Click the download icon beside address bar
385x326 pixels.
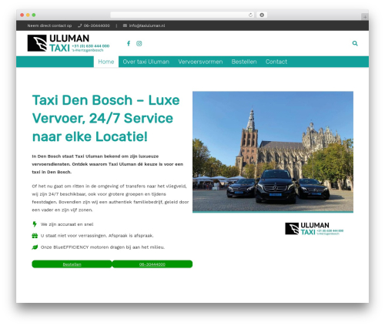pyautogui.click(x=262, y=15)
